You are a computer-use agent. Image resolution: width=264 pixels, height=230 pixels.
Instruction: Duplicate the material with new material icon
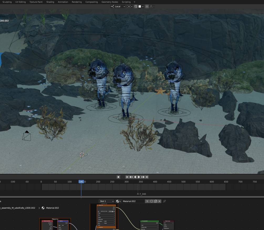coord(156,201)
